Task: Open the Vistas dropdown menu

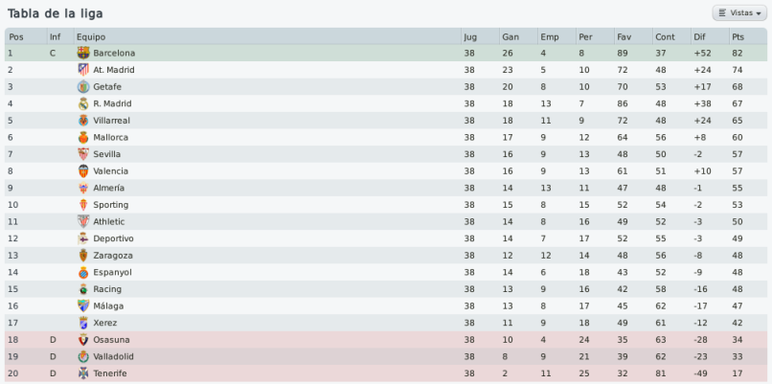Action: 739,12
